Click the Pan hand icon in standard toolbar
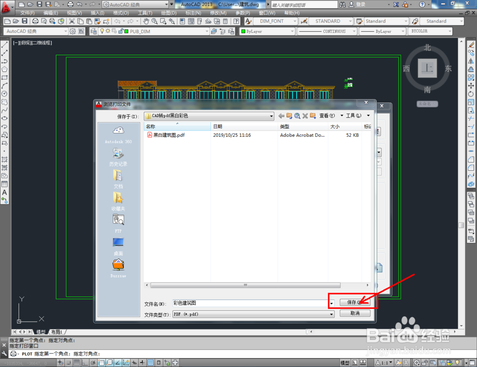 146,21
